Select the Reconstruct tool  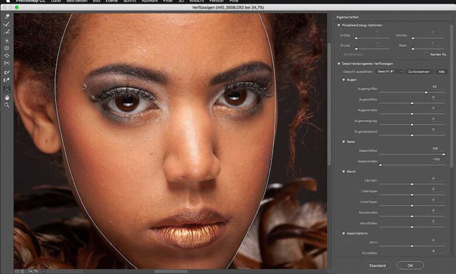[x=7, y=24]
